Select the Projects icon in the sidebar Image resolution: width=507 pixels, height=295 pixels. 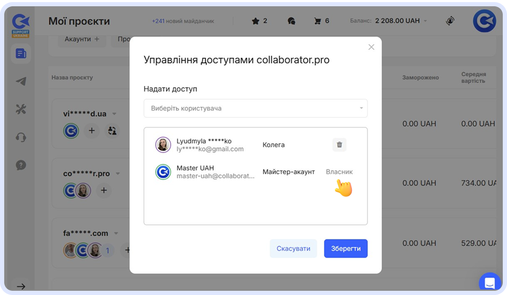point(20,54)
